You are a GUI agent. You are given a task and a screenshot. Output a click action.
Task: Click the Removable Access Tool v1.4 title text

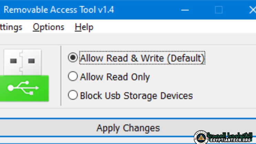59,10
